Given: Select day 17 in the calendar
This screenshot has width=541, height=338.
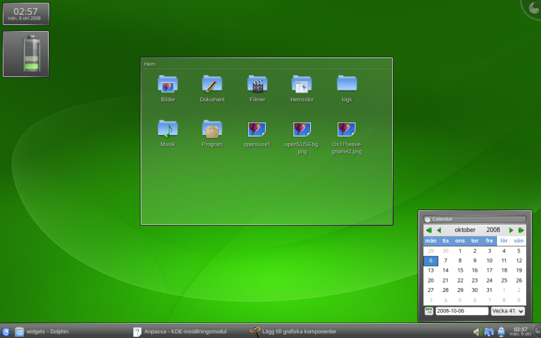Looking at the screenshot, I should coord(489,270).
